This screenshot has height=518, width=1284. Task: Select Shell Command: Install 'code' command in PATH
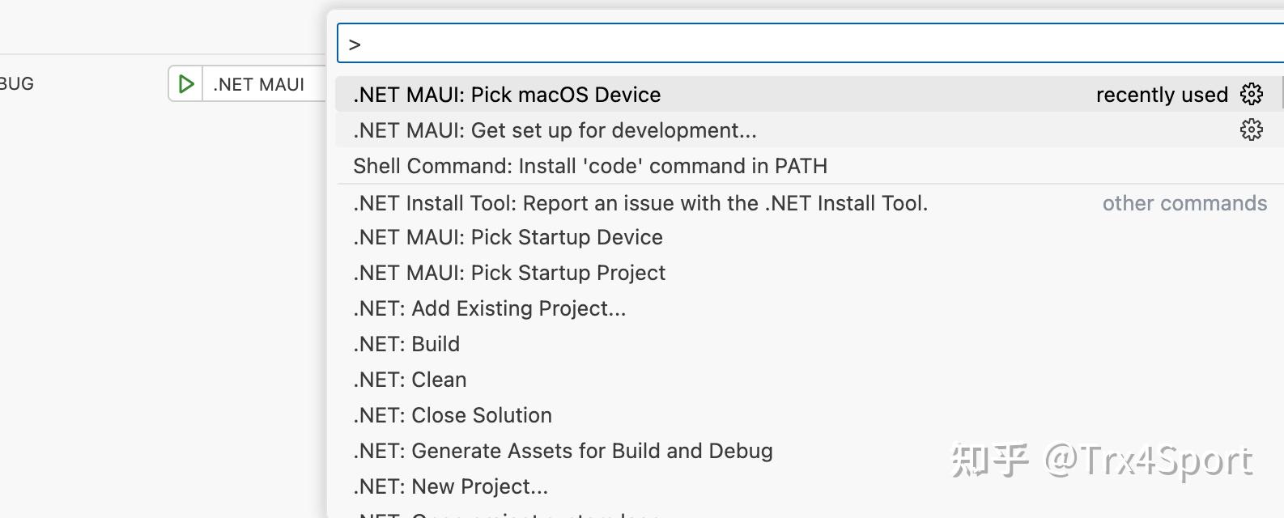pyautogui.click(x=590, y=166)
